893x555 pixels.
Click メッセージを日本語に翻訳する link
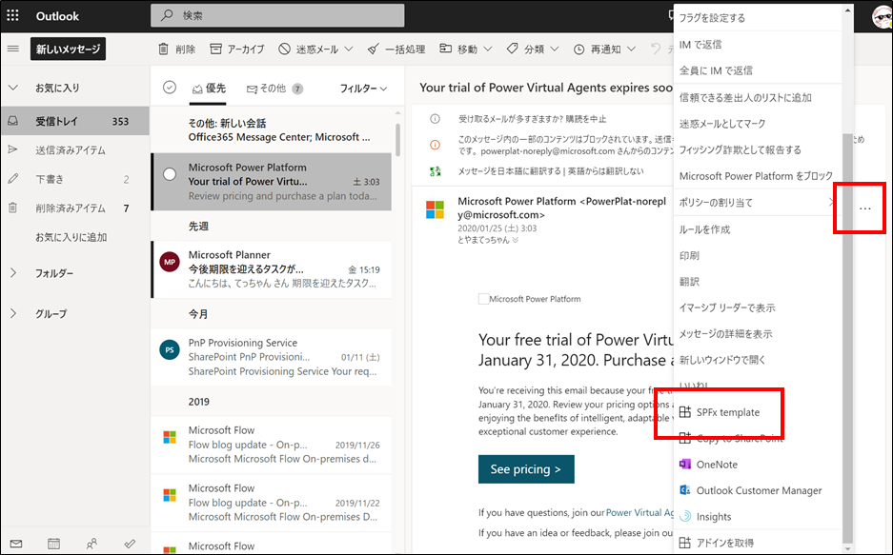[509, 171]
